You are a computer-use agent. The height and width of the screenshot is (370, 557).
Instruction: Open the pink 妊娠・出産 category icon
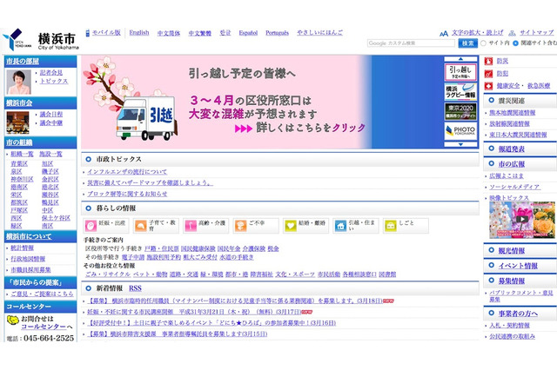pos(91,226)
